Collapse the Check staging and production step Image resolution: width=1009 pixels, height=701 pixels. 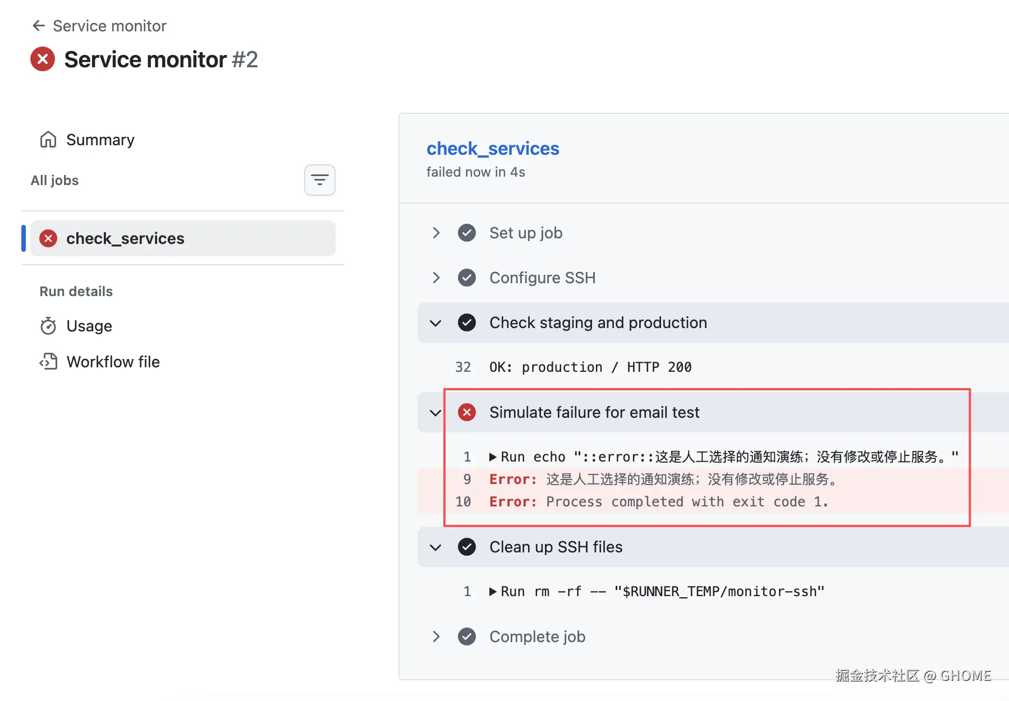(435, 322)
